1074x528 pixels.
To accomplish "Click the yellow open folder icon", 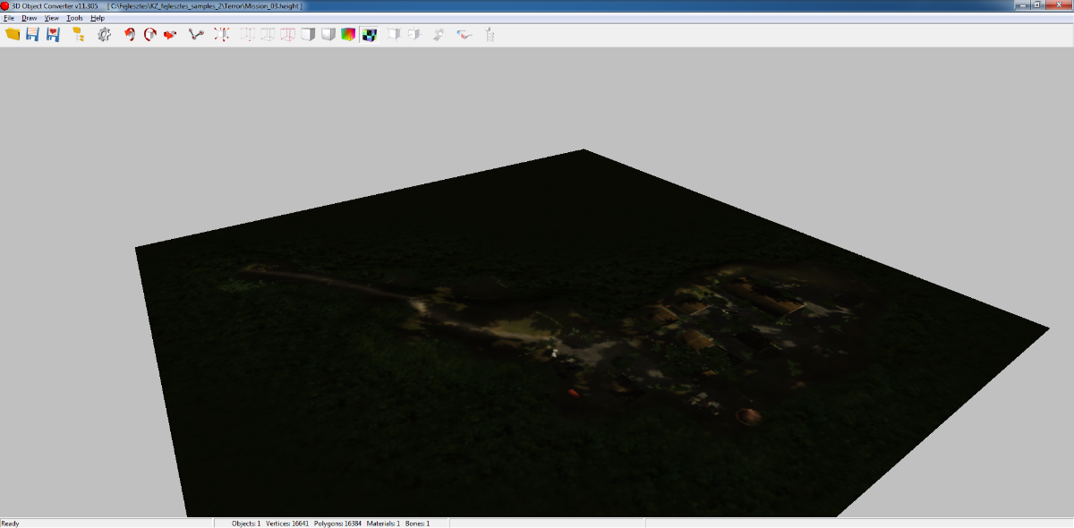I will coord(13,34).
